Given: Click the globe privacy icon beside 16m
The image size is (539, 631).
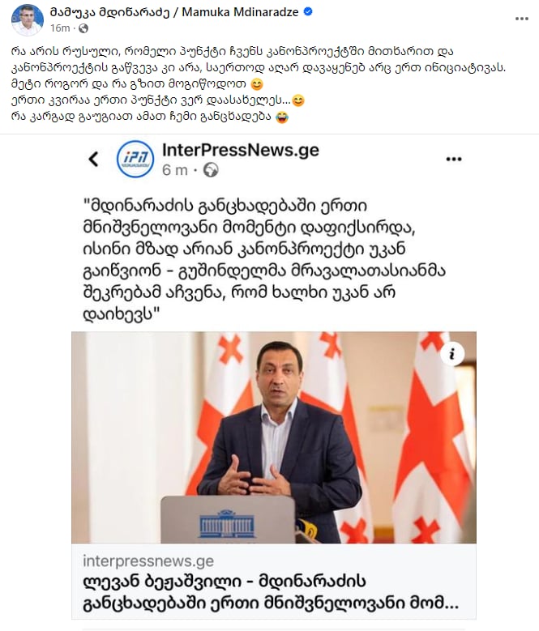Looking at the screenshot, I should (x=83, y=28).
